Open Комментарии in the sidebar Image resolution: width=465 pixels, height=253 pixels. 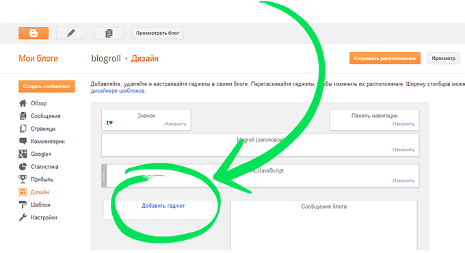(47, 142)
